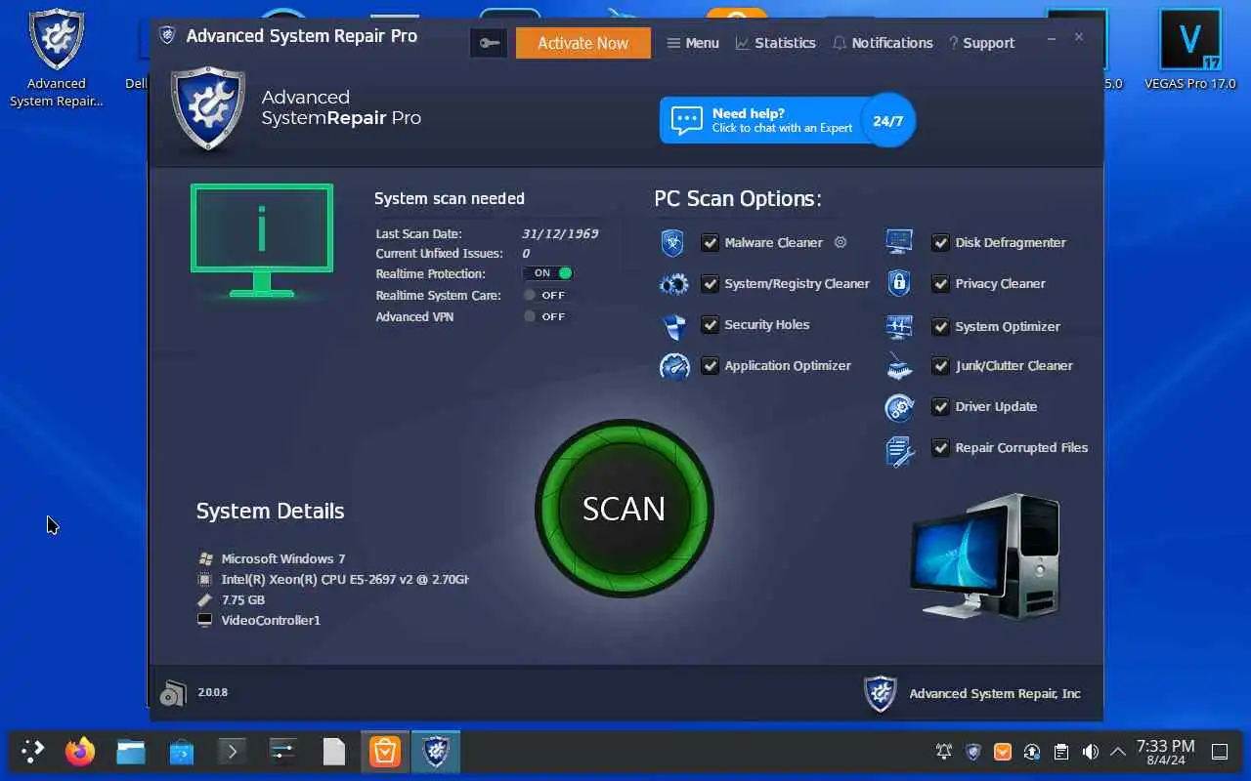Uncheck the System Optimizer checkbox

pos(941,327)
